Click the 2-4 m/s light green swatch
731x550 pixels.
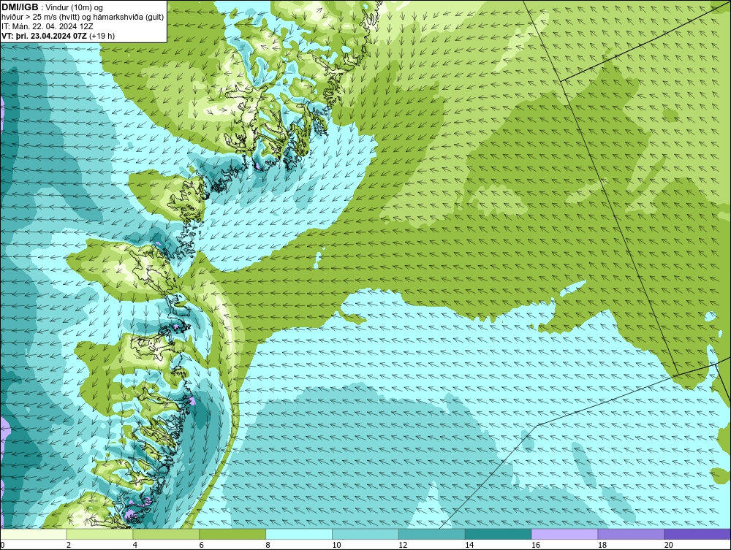[x=99, y=534]
